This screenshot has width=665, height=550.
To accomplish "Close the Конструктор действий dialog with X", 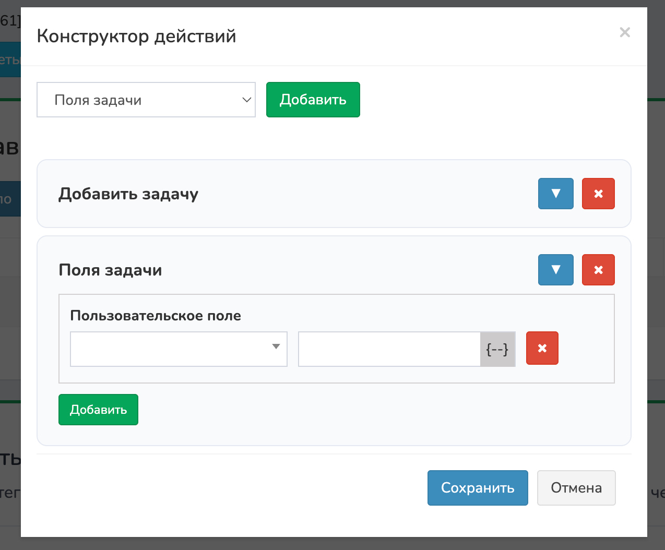I will click(624, 32).
